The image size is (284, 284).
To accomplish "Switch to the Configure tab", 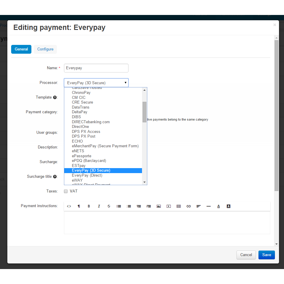I will tap(45, 49).
